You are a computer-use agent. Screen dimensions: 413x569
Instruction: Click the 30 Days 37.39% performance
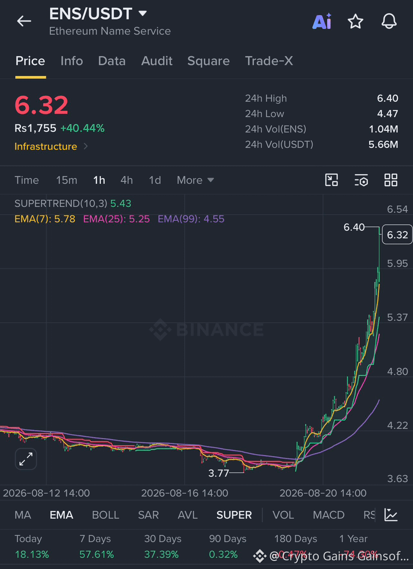163,547
